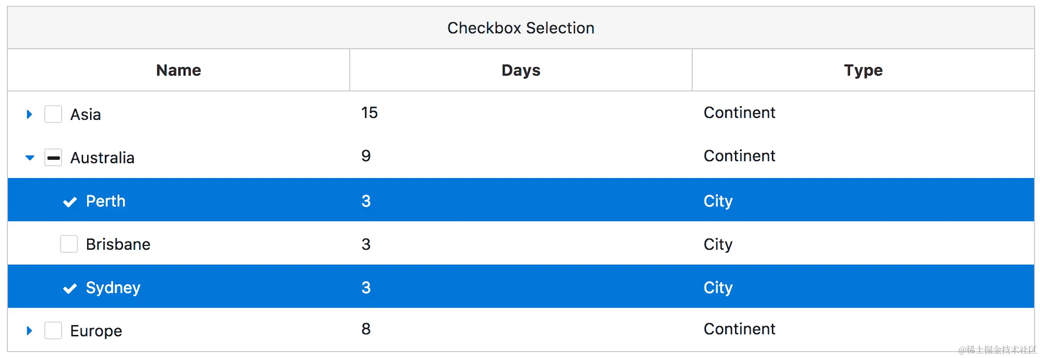Select the Australia row label
This screenshot has width=1040, height=358.
(102, 158)
